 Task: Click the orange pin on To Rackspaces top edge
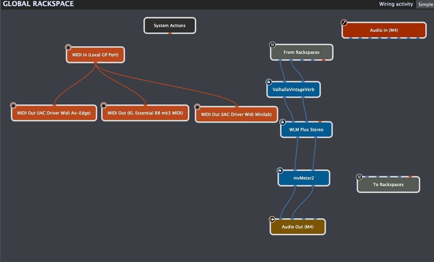(410, 177)
